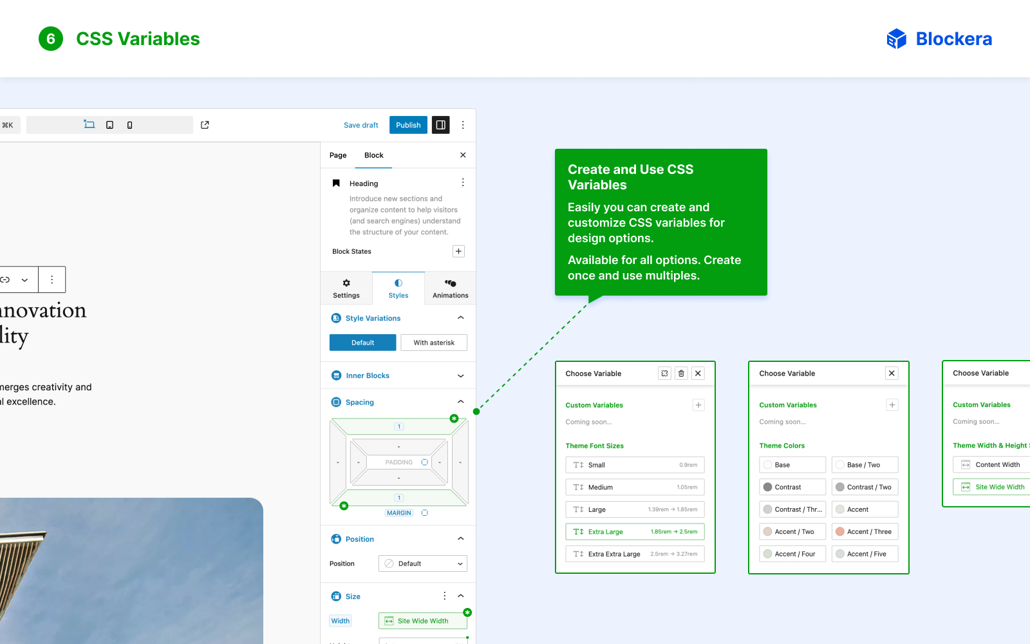The height and width of the screenshot is (644, 1030).
Task: Open the Animations tab
Action: (451, 289)
